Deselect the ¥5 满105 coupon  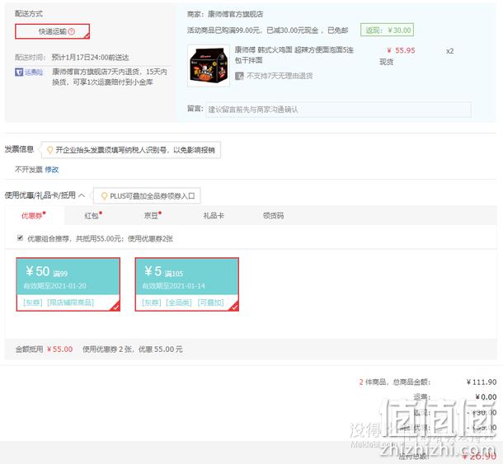coord(186,284)
